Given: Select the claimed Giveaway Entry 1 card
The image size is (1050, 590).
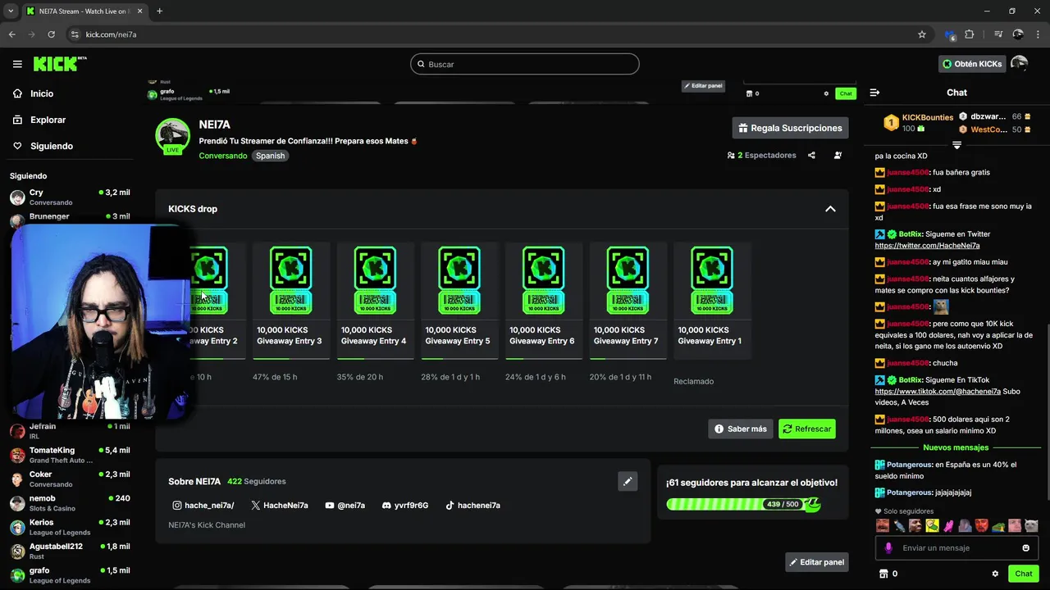Looking at the screenshot, I should [x=712, y=300].
